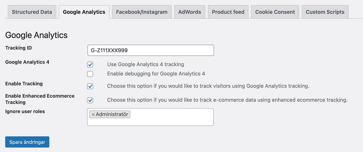Click the Spara ändringar button
The image size is (363, 152).
tap(27, 142)
